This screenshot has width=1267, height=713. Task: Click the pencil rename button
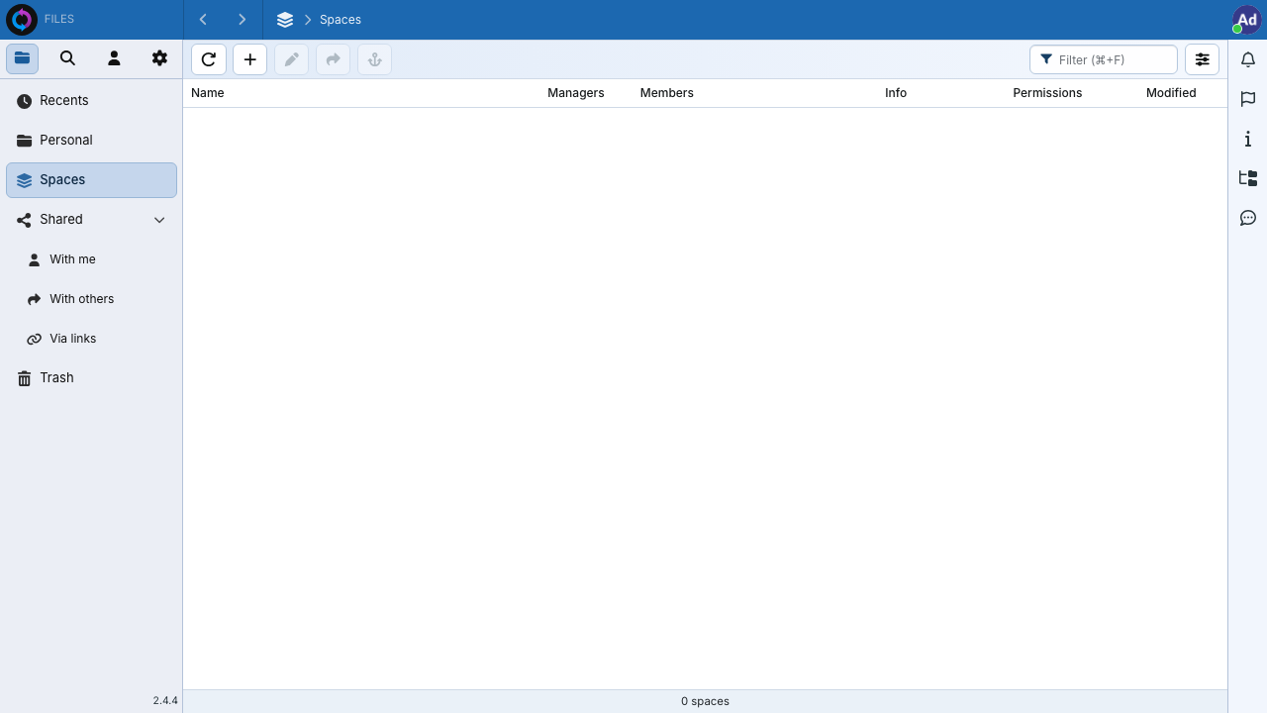tap(292, 59)
